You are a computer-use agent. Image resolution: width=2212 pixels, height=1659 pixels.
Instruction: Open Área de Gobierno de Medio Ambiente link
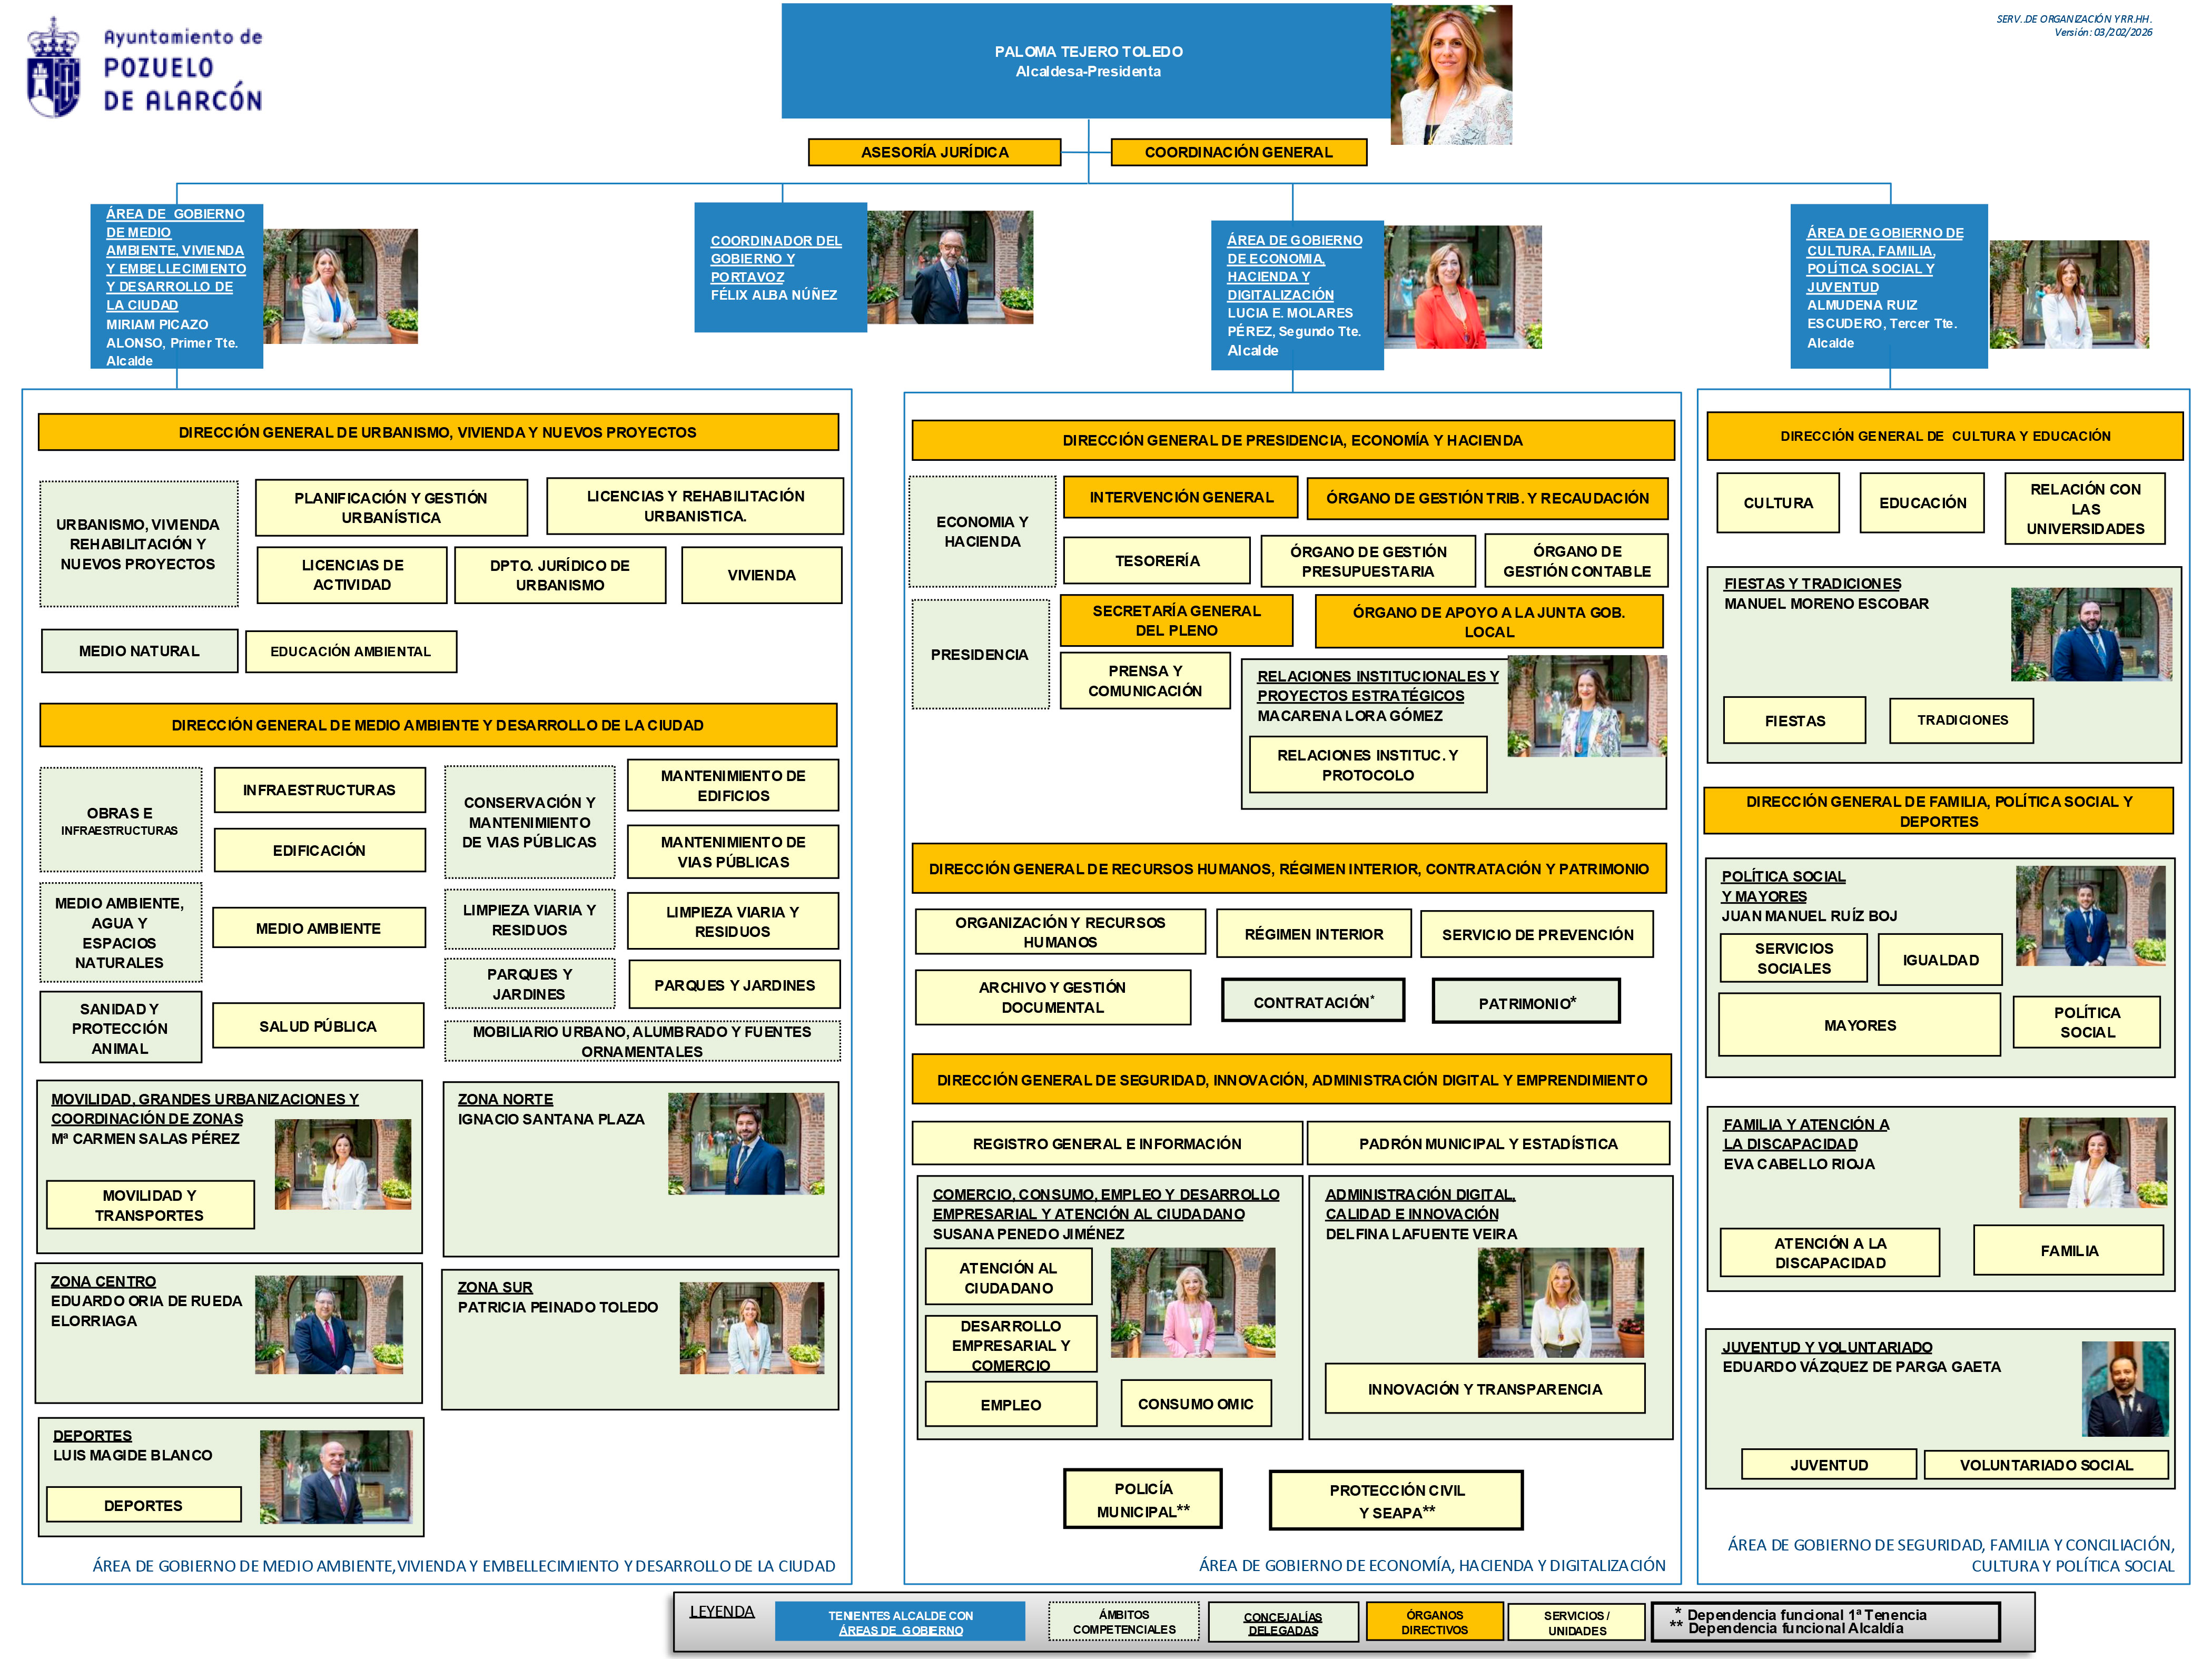point(176,259)
